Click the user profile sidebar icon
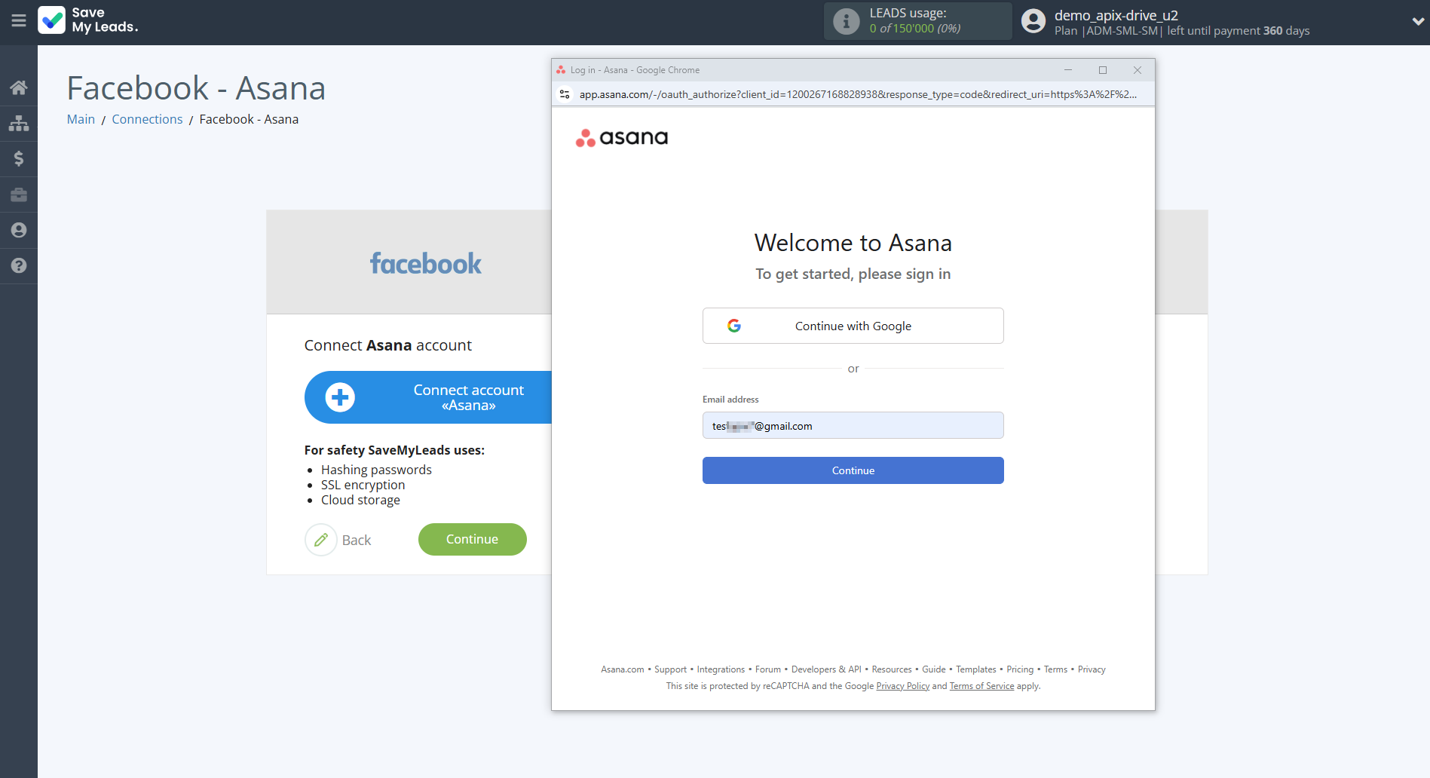Screen dimensions: 1430x778 19,231
